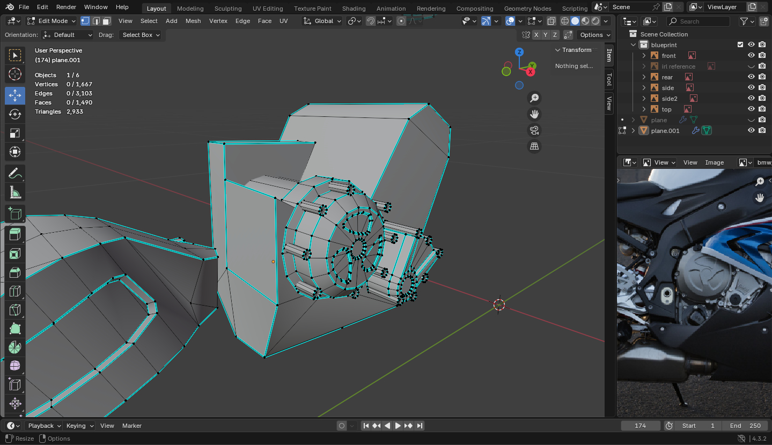Choose the Annotate pencil tool
Viewport: 772px width, 445px height.
[14, 173]
